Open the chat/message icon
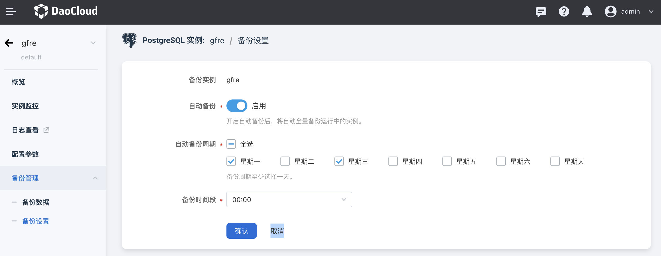 pyautogui.click(x=541, y=12)
